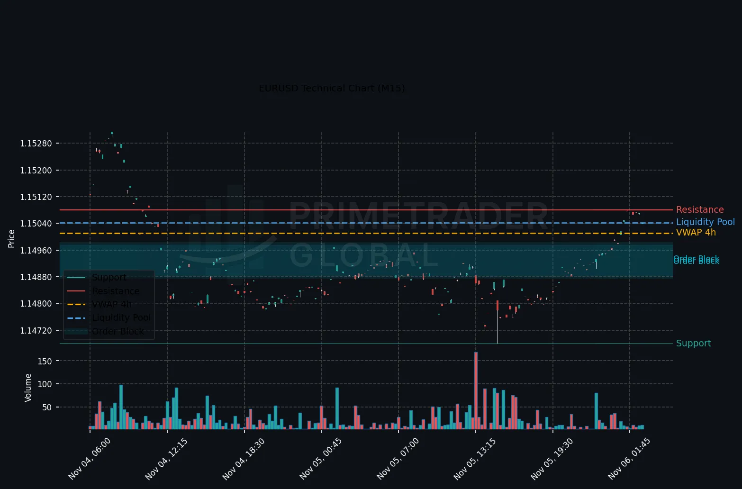Viewport: 742px width, 489px height.
Task: Click the 1.15200 price axis label
Action: click(36, 170)
